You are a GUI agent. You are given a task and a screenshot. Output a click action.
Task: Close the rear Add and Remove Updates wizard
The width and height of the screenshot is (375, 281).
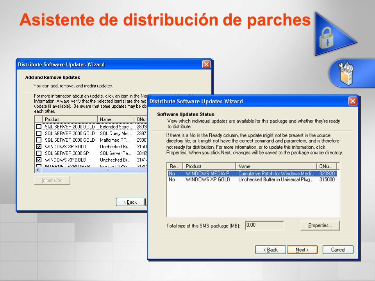pyautogui.click(x=206, y=64)
